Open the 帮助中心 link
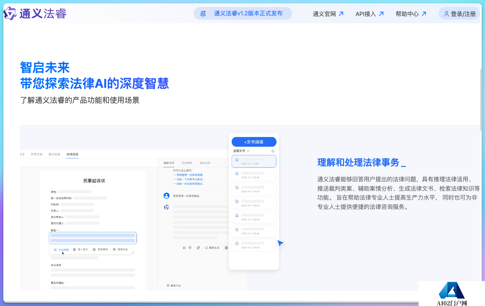Image resolution: width=485 pixels, height=306 pixels. coord(411,14)
